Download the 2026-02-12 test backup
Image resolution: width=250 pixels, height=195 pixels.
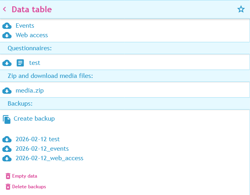pos(38,139)
